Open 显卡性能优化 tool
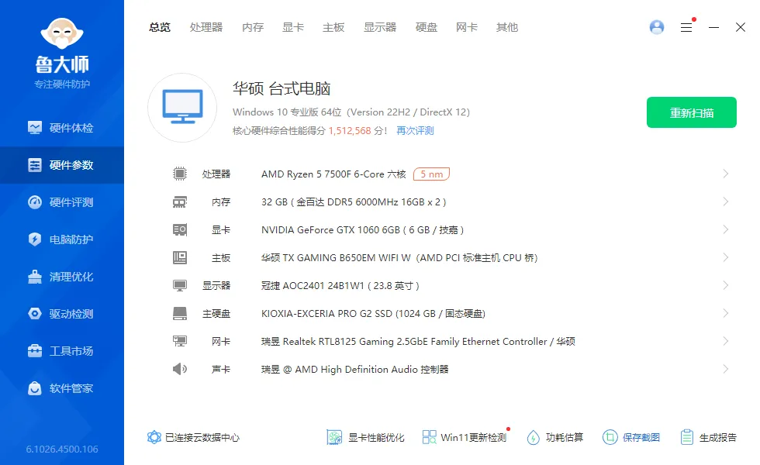Image resolution: width=760 pixels, height=465 pixels. coord(365,437)
